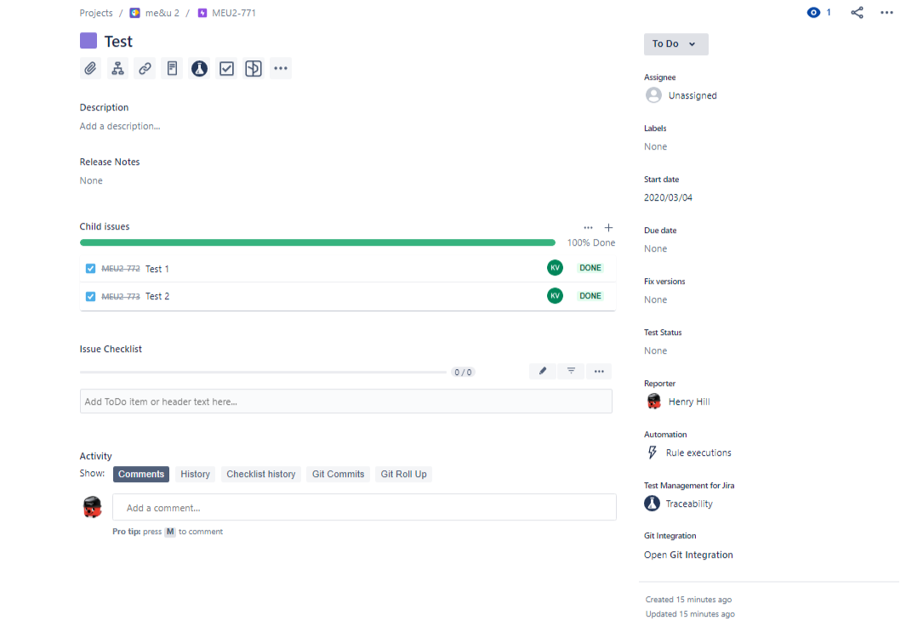This screenshot has width=912, height=643.
Task: Click the issue title Test
Action: (118, 42)
